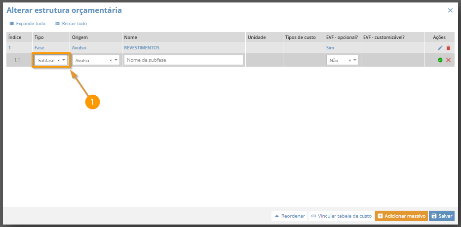Focus the Nome da subfase input field
461x227 pixels.
(x=184, y=60)
